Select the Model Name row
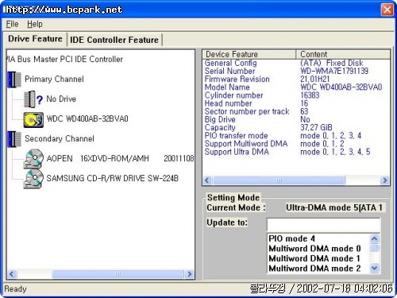Screen dimensions: 397x298 (x=296, y=87)
